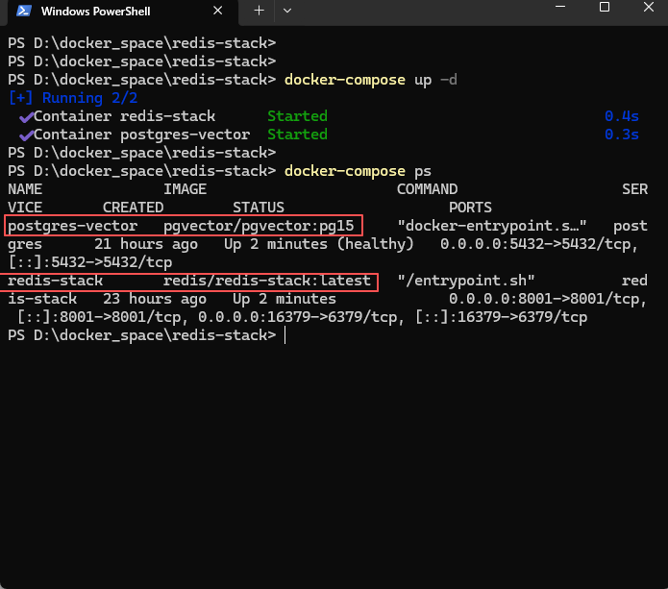
Task: Click the 'pgvector/pgvector:pg15' image name
Action: tap(259, 226)
